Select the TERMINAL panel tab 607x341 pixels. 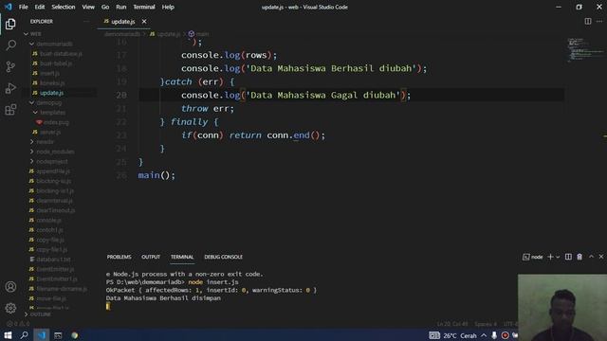coord(182,257)
